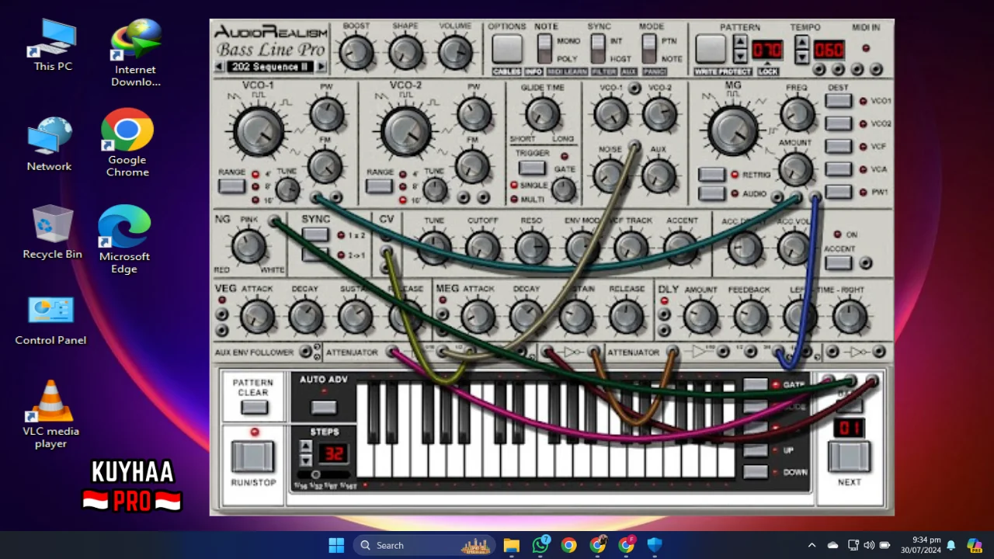The height and width of the screenshot is (559, 994).
Task: Turn the BOOST knob
Action: click(x=356, y=53)
